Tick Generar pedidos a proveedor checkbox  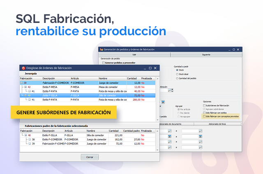point(103,63)
